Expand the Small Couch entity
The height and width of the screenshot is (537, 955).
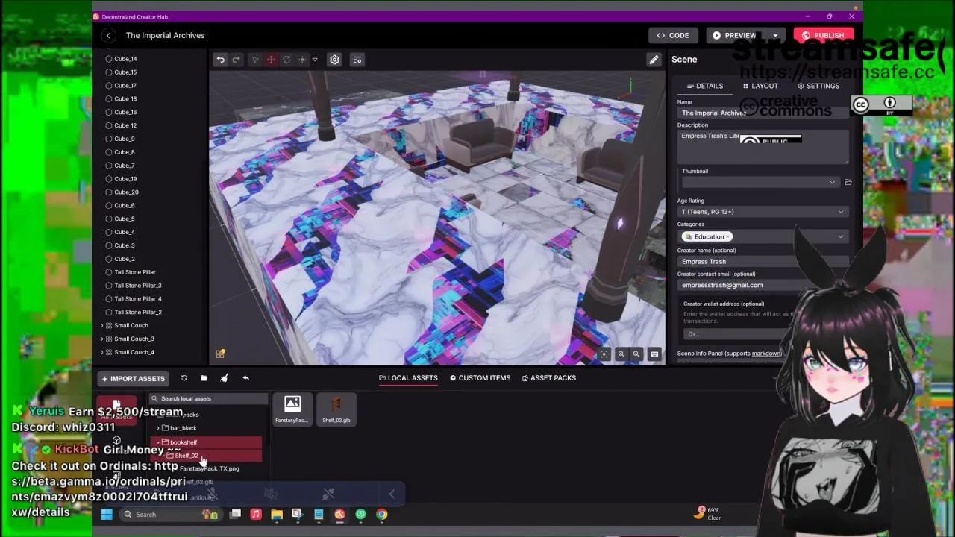(102, 326)
